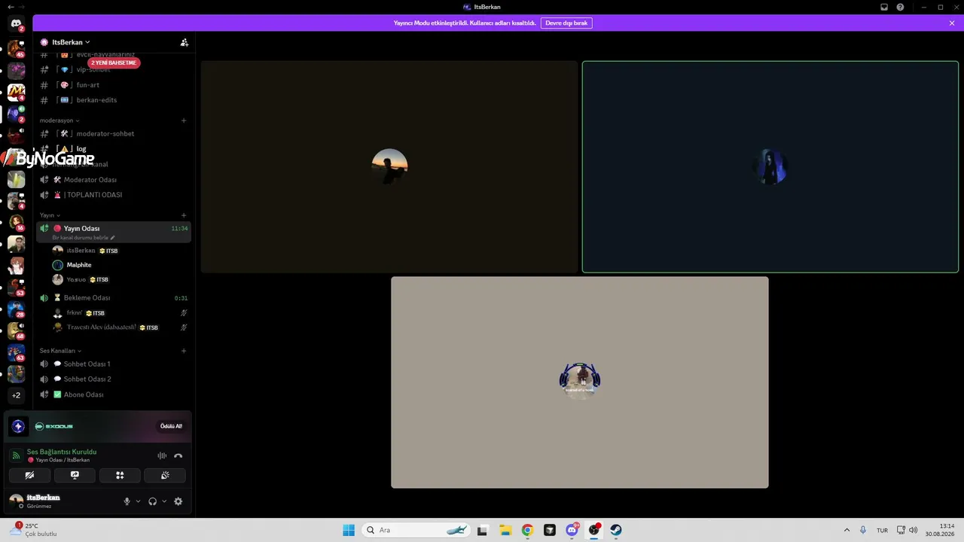Focus the green-outlined speaking video tile

770,166
